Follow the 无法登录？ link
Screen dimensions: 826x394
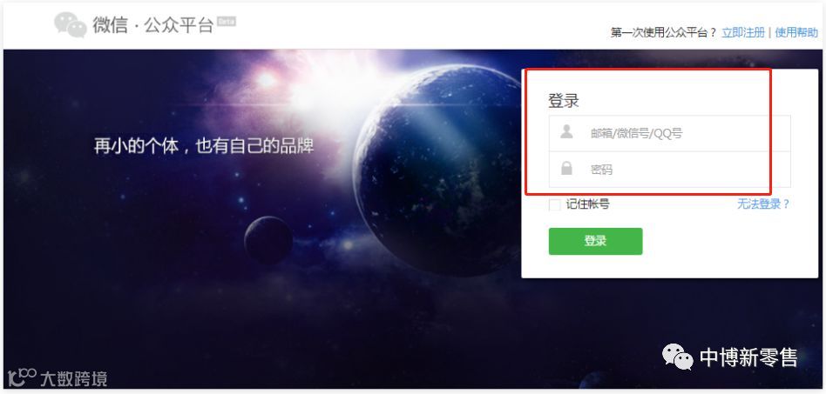pyautogui.click(x=763, y=204)
